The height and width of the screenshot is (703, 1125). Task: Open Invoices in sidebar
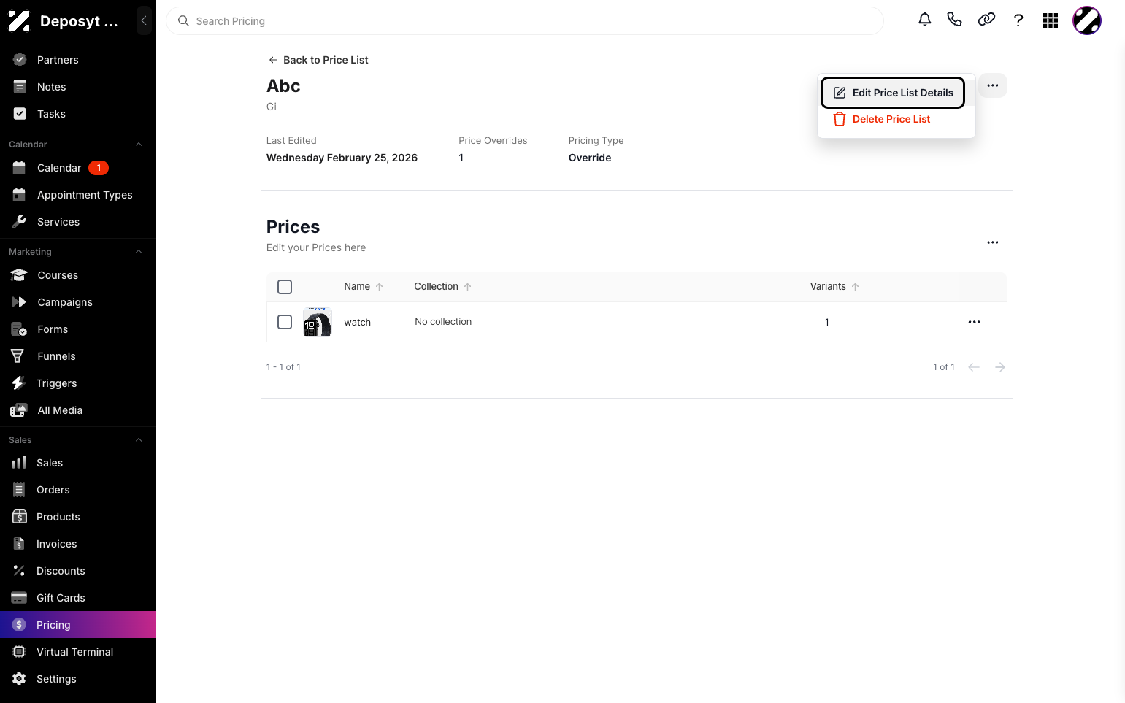click(x=78, y=544)
